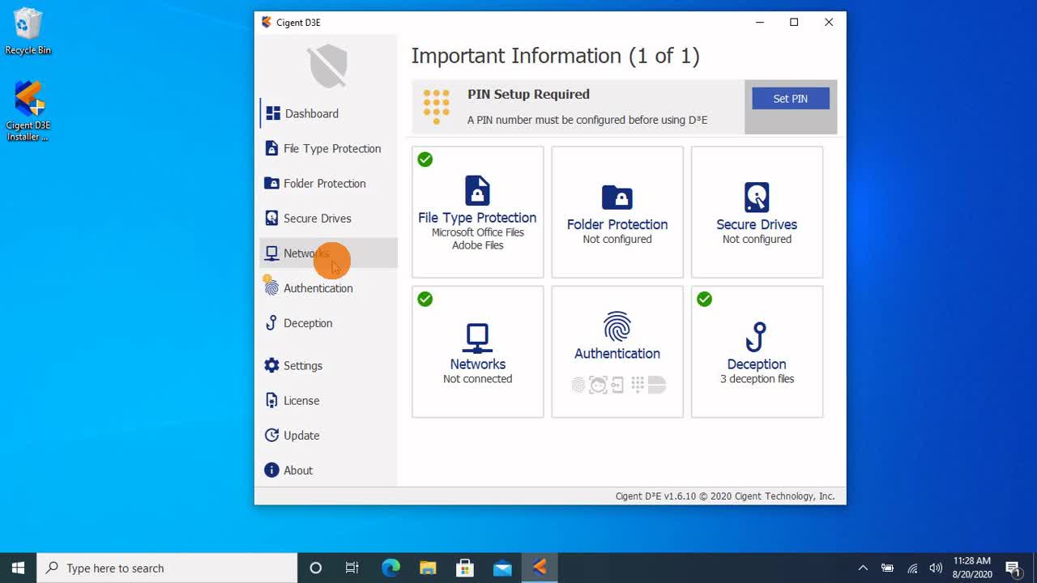Image resolution: width=1037 pixels, height=583 pixels.
Task: Click the Settings gear icon in sidebar
Action: 271,365
